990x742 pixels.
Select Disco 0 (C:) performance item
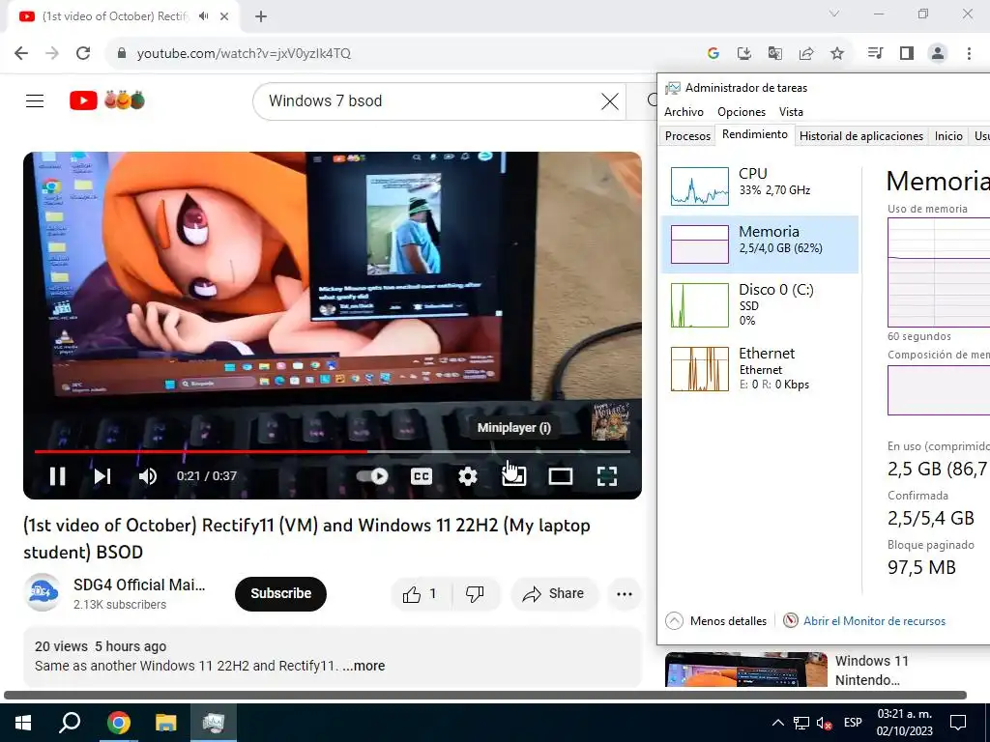point(760,304)
